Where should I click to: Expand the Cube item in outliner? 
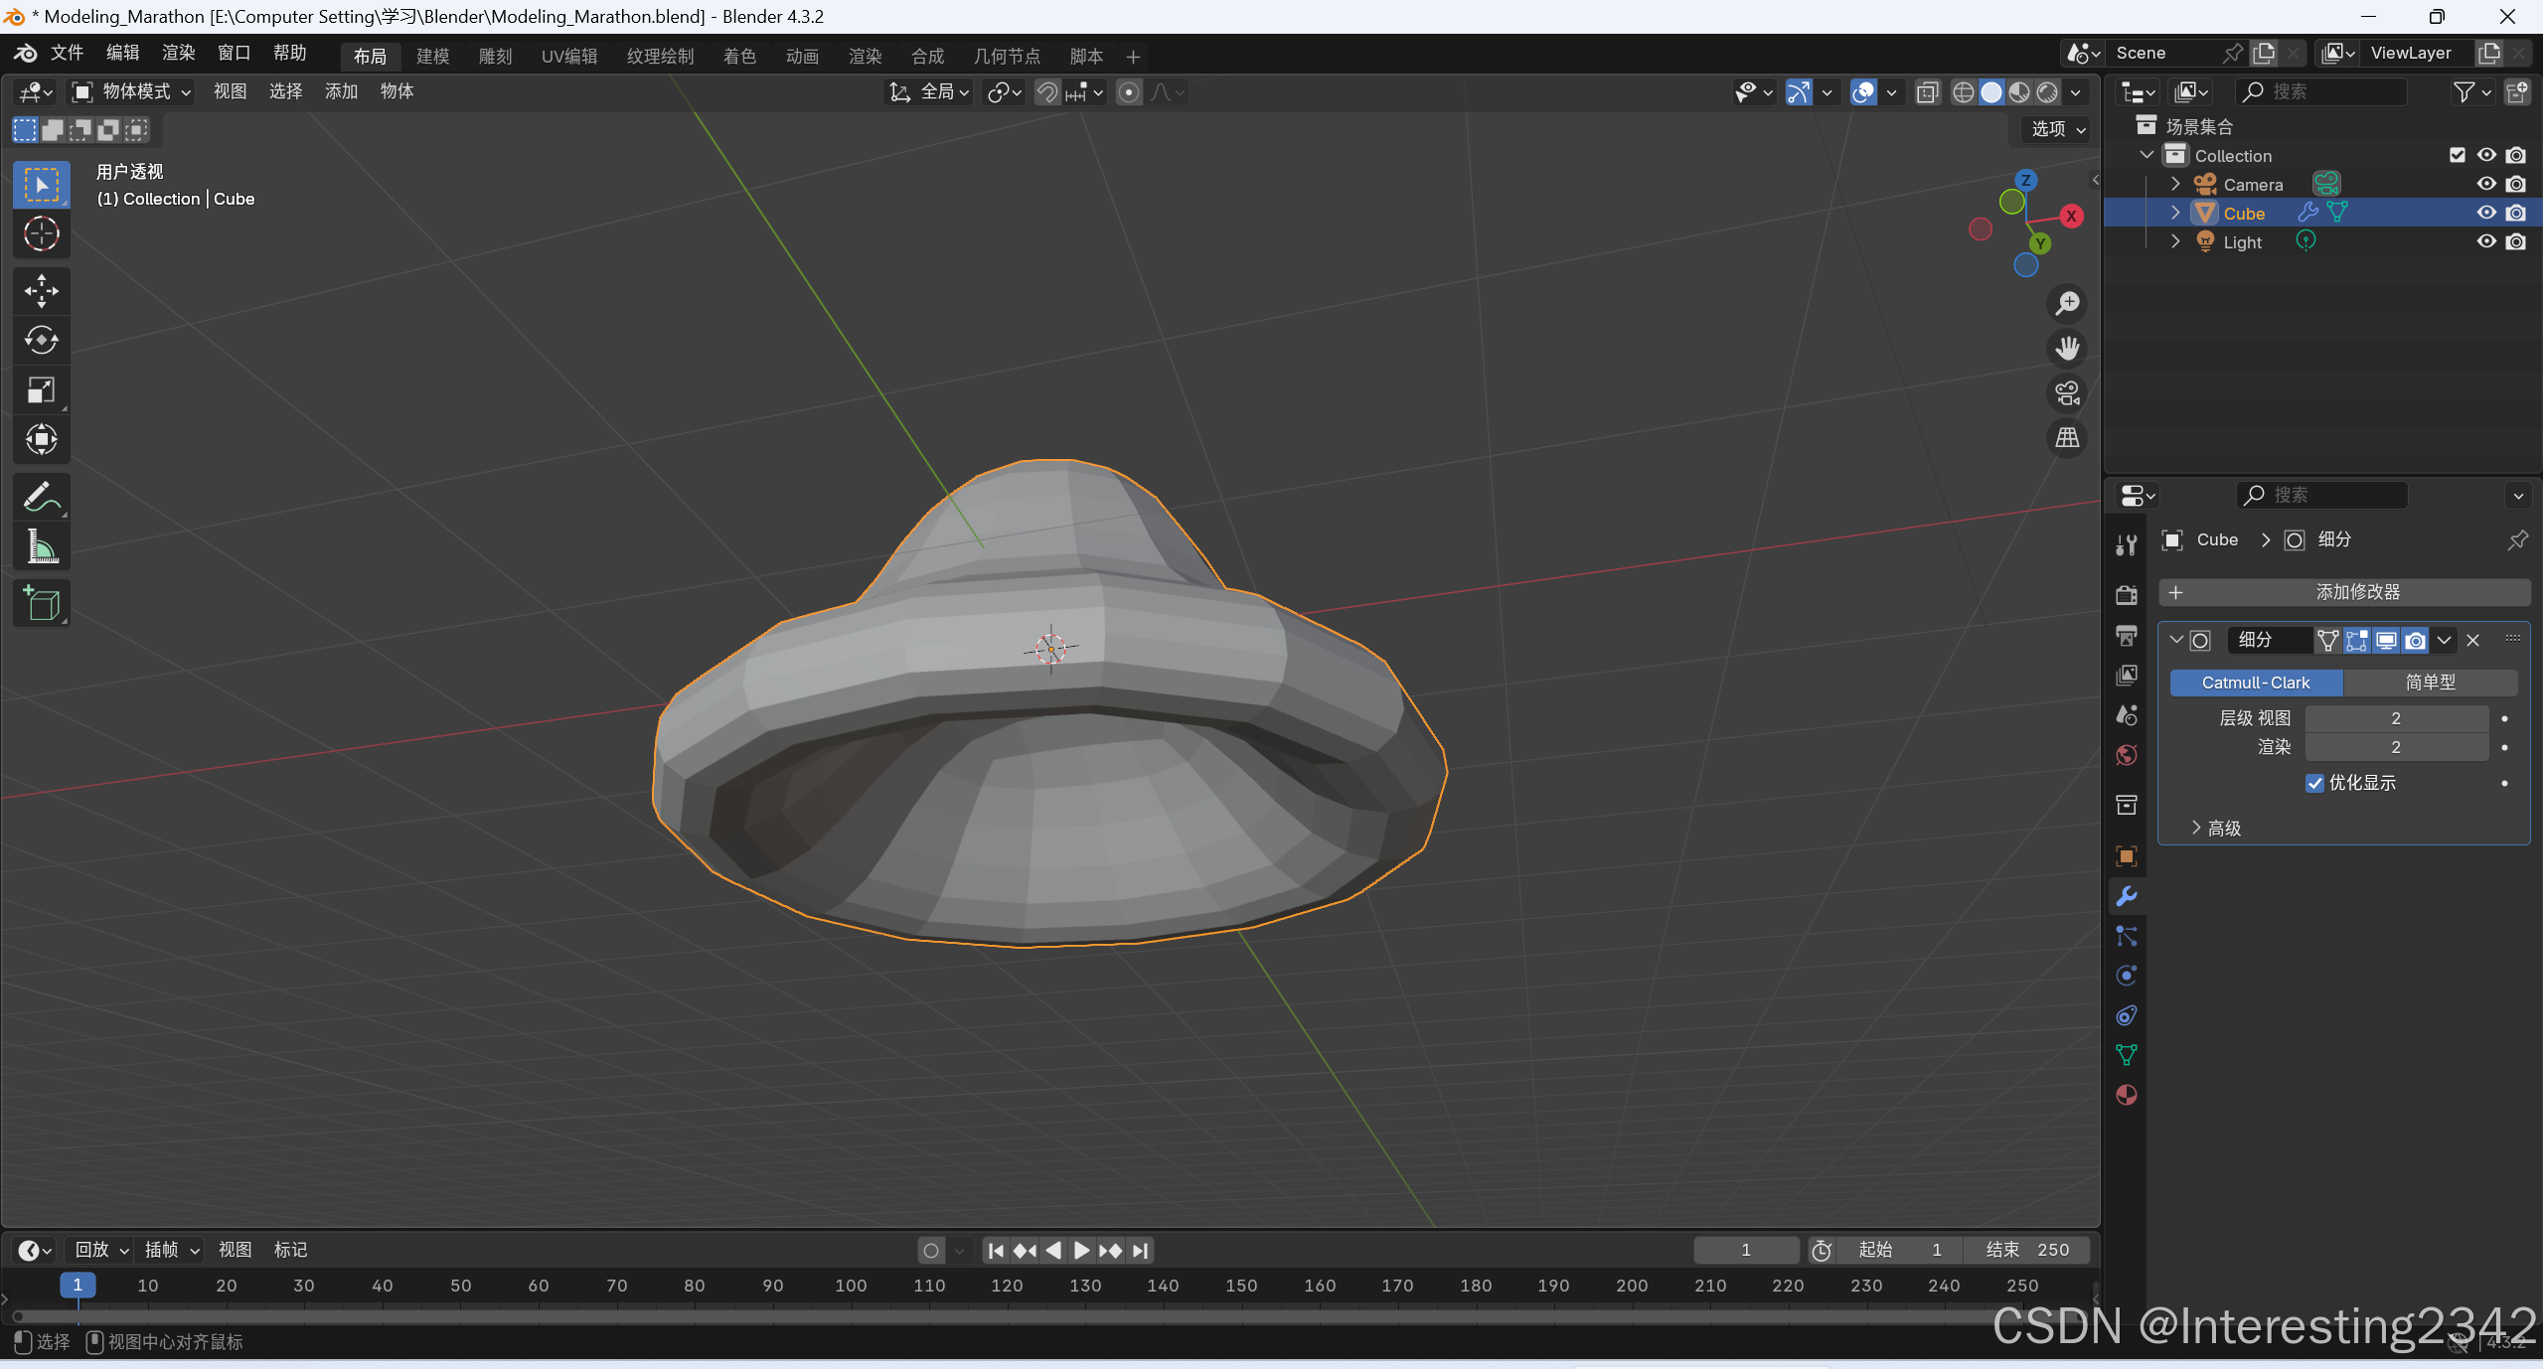[2175, 213]
